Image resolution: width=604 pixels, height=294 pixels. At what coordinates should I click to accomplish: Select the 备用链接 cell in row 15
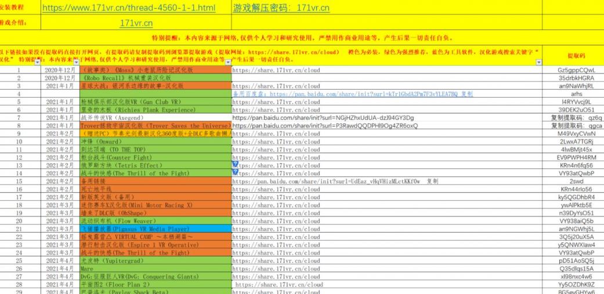tap(155, 181)
